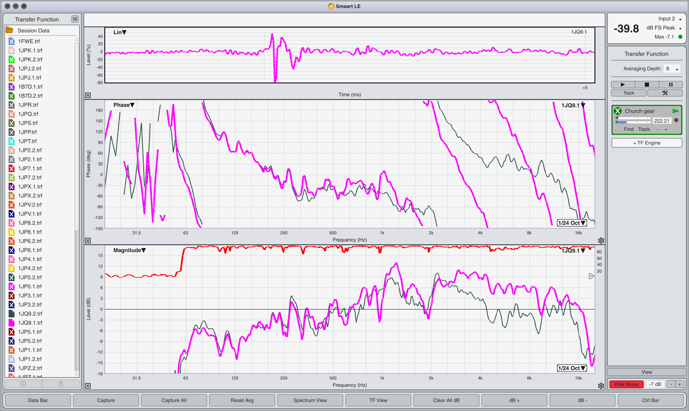This screenshot has height=411, width=689.
Task: Close the Magnitude graph pane
Action: pyautogui.click(x=88, y=386)
